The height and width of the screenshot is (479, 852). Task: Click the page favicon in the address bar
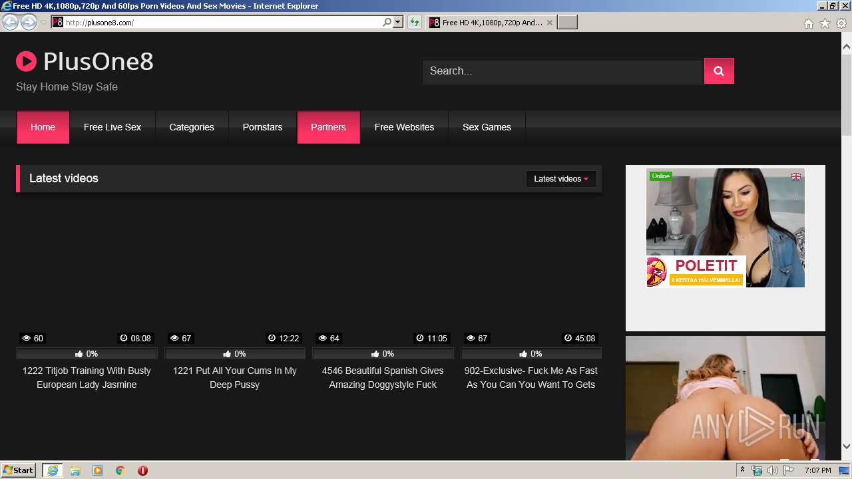58,23
